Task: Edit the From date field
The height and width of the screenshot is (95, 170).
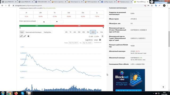Action: 73,43
